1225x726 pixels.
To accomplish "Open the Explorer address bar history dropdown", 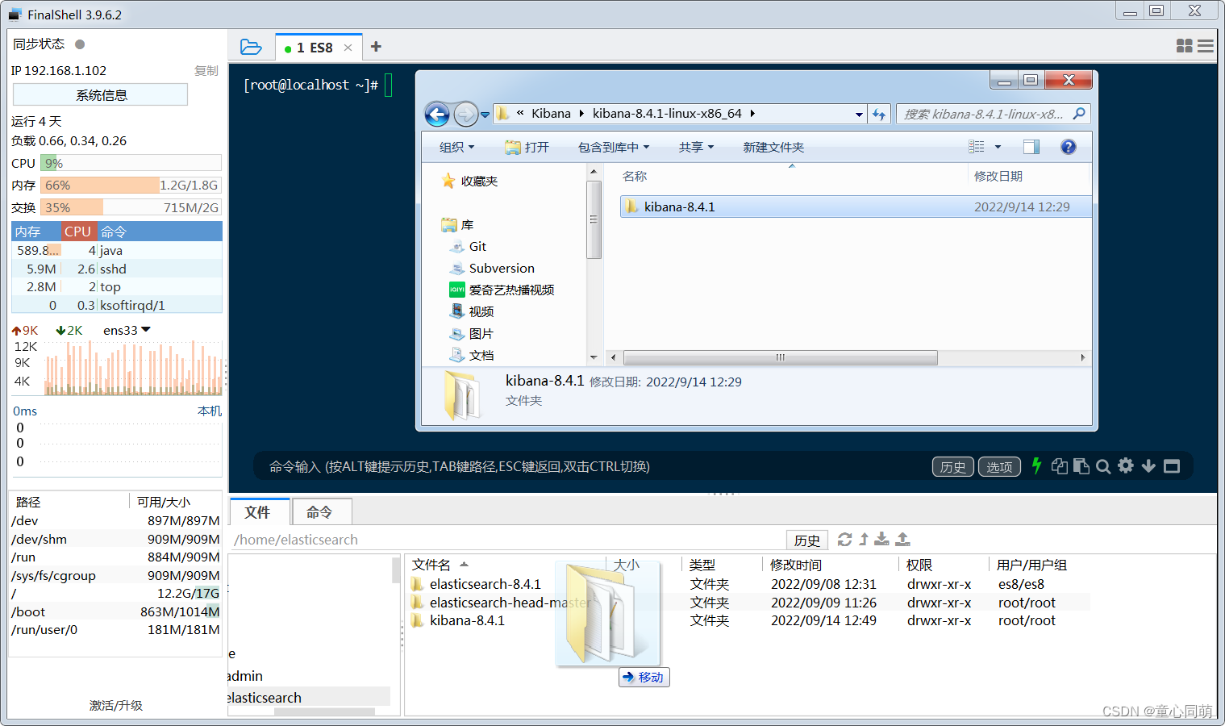I will point(859,115).
